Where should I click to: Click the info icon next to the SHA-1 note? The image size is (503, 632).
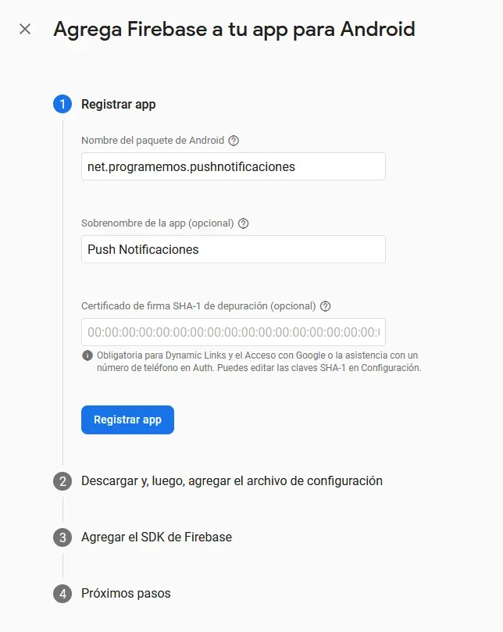click(86, 355)
